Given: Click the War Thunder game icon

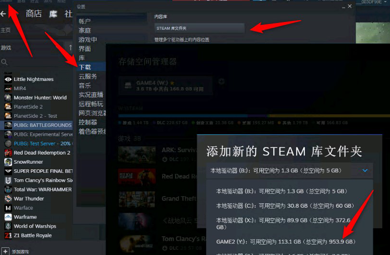Looking at the screenshot, I should tap(8, 199).
